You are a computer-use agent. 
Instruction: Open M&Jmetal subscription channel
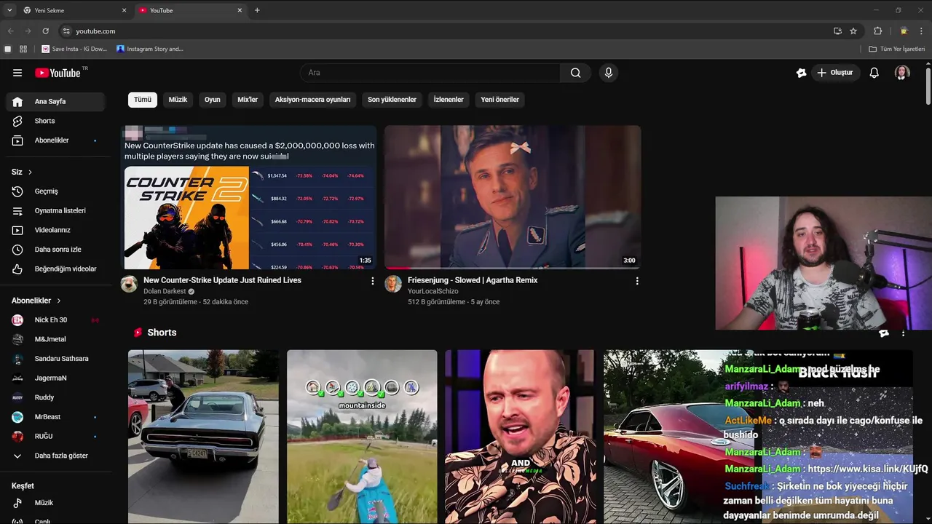pyautogui.click(x=55, y=339)
